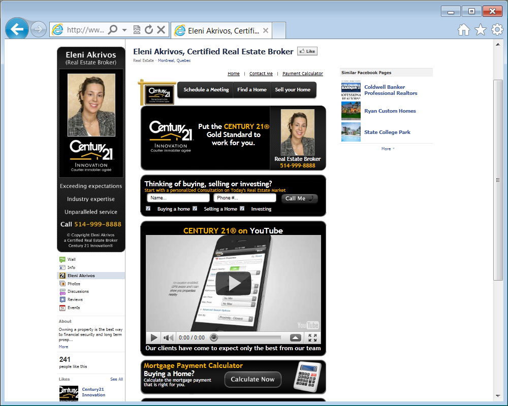Image resolution: width=508 pixels, height=406 pixels.
Task: Click the compatibility view icon
Action: coord(137,30)
